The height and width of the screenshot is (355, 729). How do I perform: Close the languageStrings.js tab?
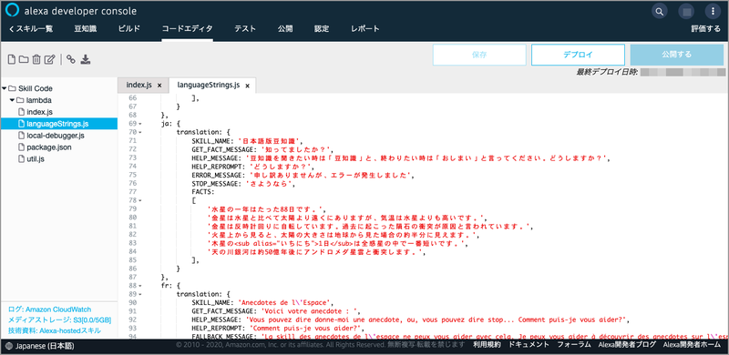click(x=247, y=86)
